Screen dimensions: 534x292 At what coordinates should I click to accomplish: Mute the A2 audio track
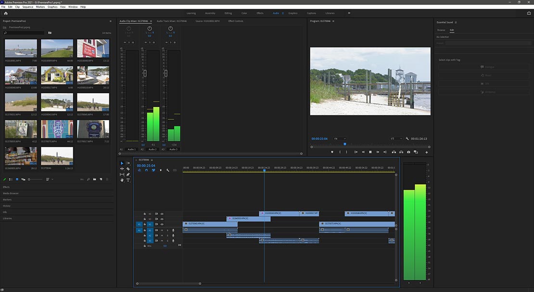click(x=162, y=236)
